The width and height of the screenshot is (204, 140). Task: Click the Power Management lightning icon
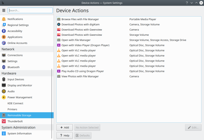(4, 97)
